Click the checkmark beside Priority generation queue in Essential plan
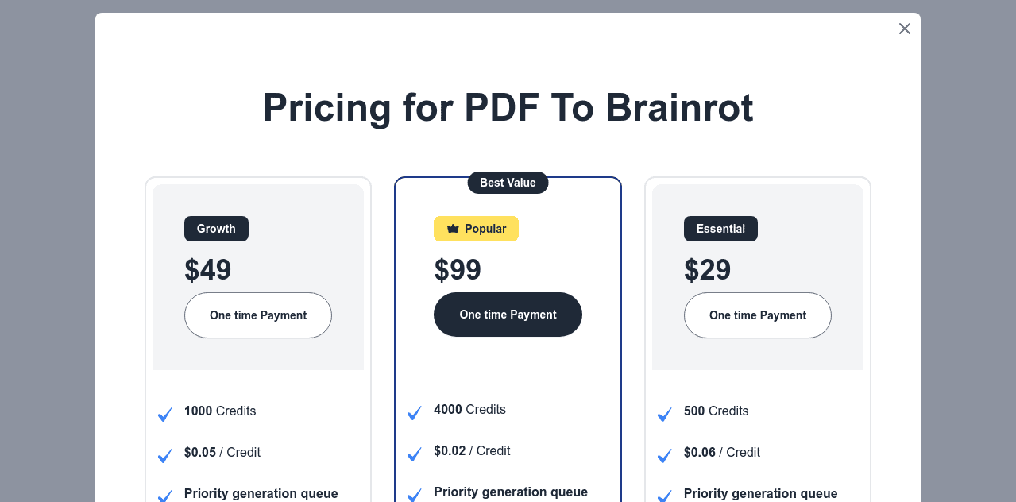1016x502 pixels. click(664, 496)
